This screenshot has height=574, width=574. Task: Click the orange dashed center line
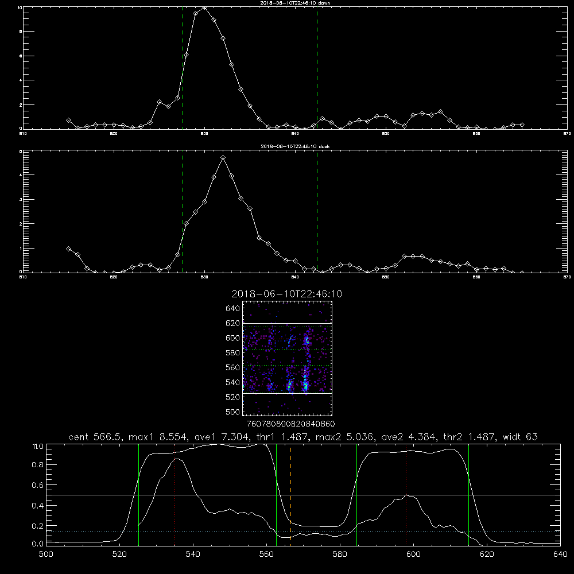click(x=290, y=495)
